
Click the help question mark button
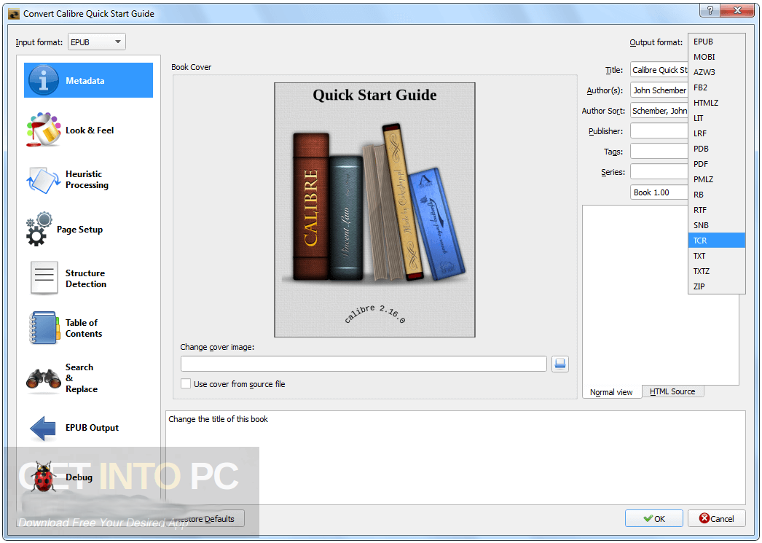point(710,10)
